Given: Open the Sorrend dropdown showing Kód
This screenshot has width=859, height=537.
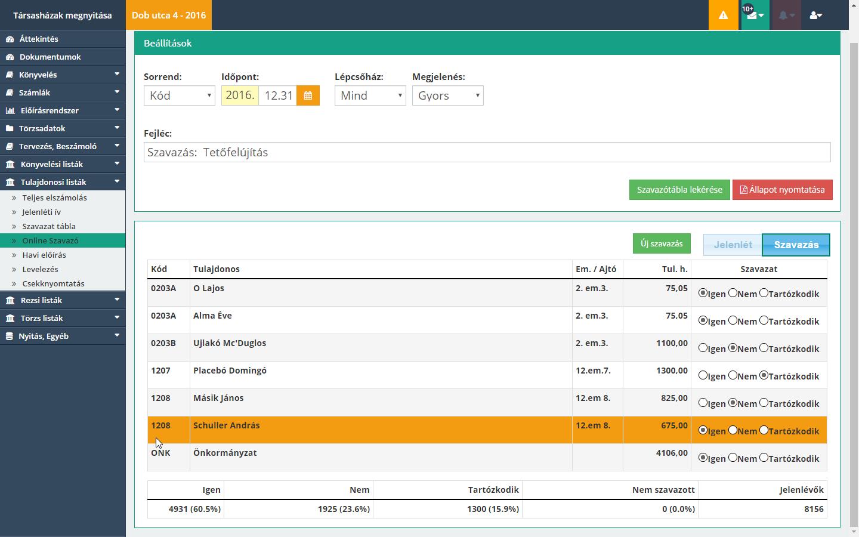Looking at the screenshot, I should 179,95.
